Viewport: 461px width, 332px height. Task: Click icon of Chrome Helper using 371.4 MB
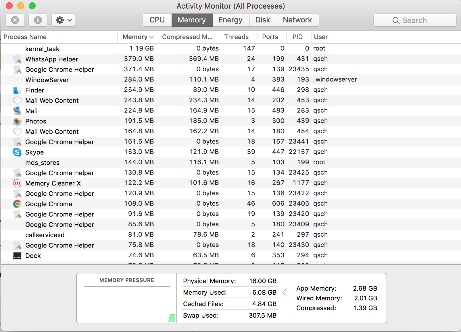pyautogui.click(x=18, y=70)
